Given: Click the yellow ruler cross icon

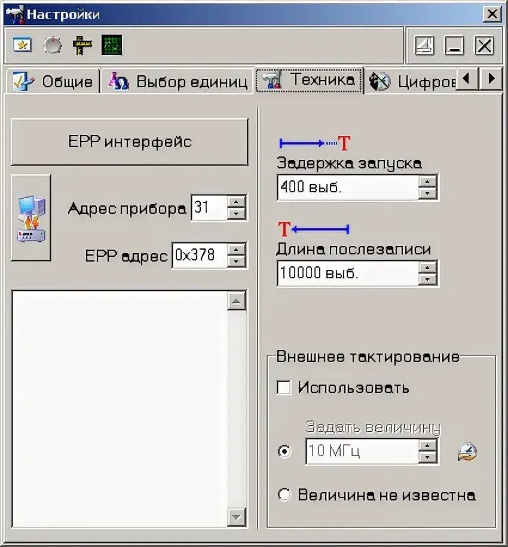Looking at the screenshot, I should [82, 45].
